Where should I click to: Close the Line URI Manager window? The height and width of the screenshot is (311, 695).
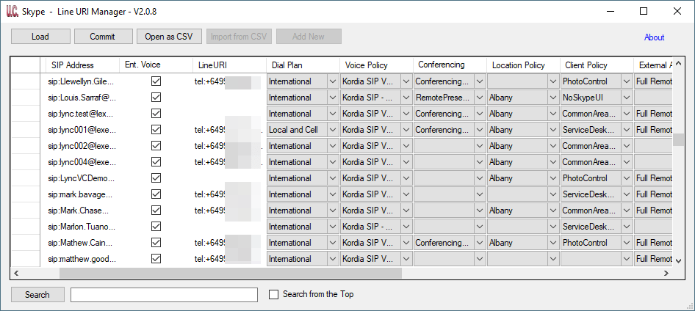(x=677, y=11)
